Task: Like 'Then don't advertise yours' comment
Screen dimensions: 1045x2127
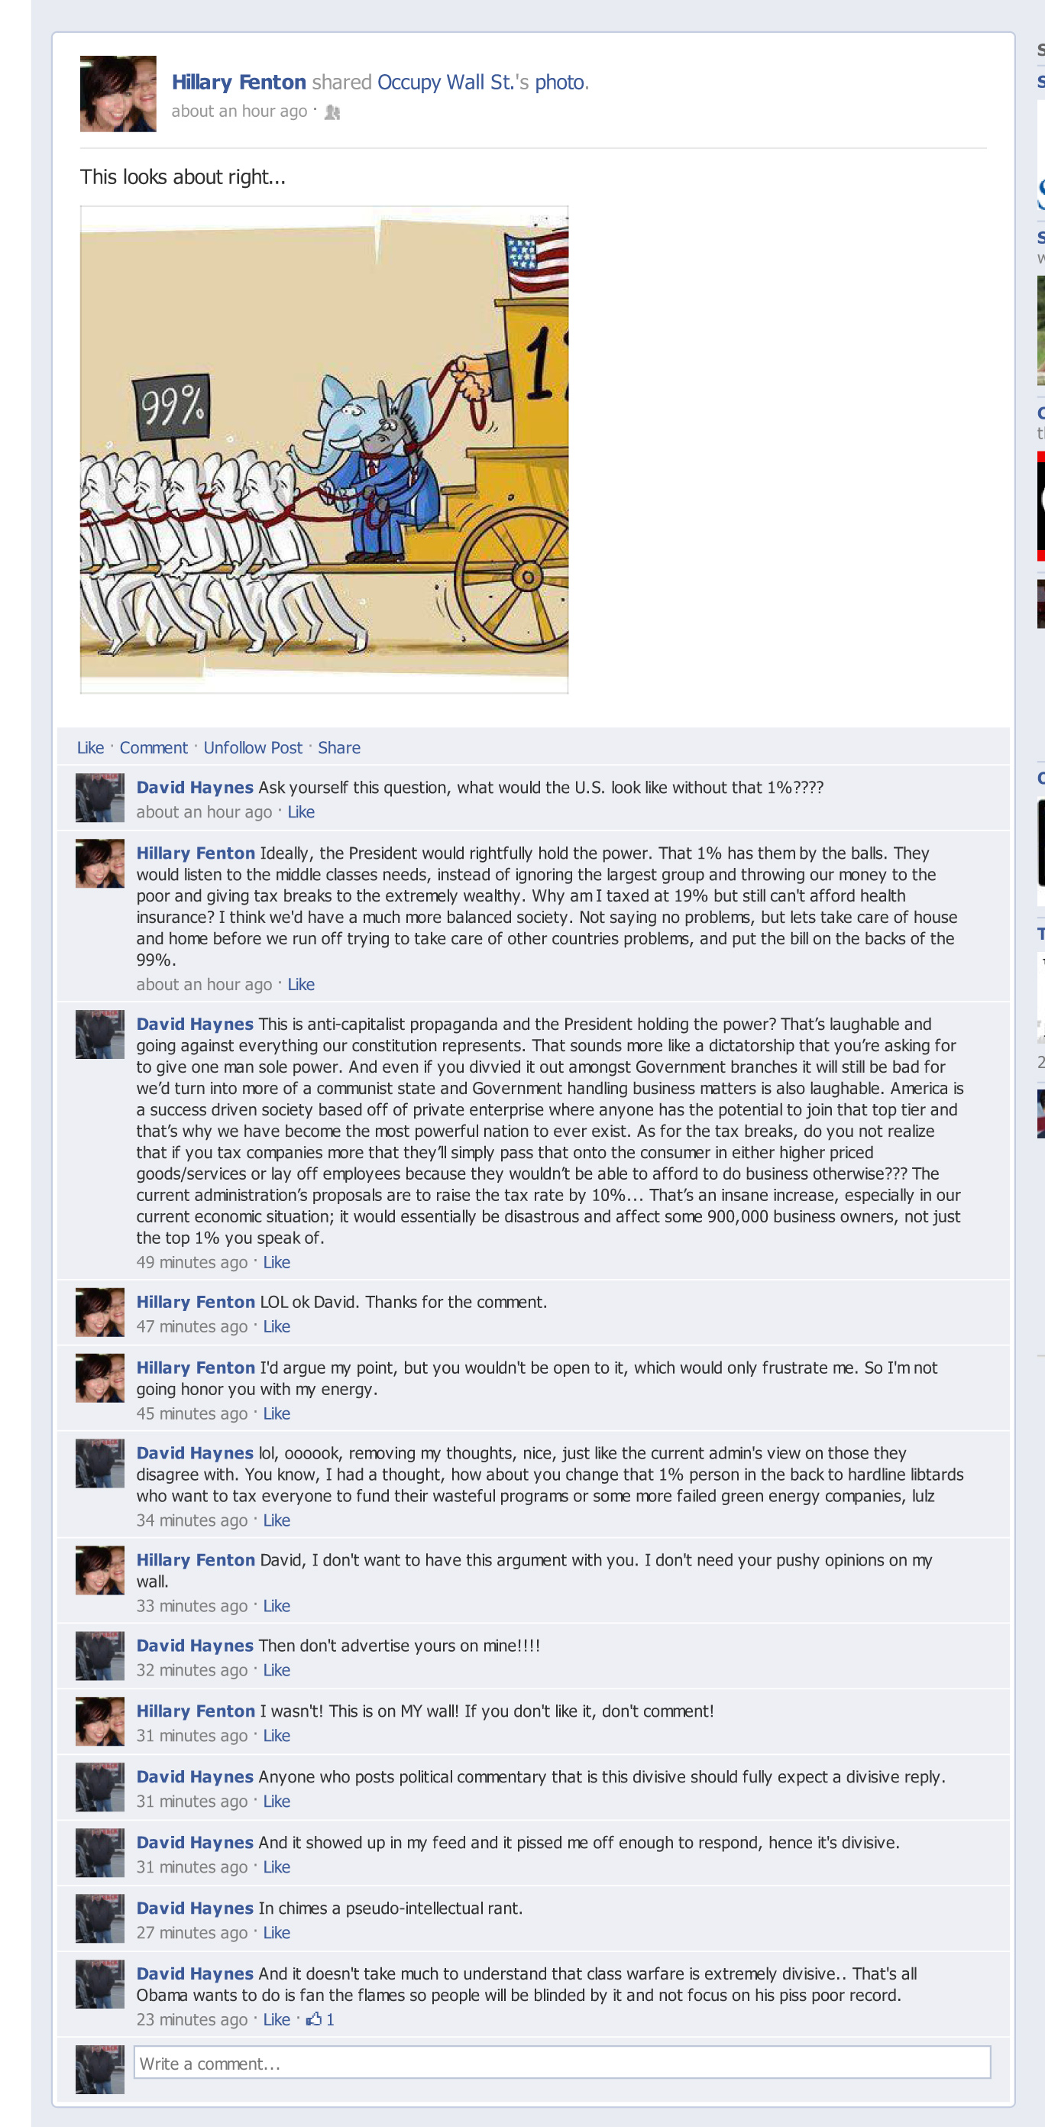Action: (x=277, y=1669)
